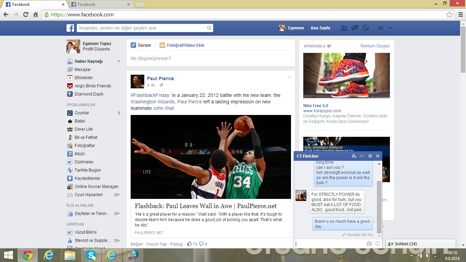Open Nike Free 5.0 ad link
466x262 pixels.
point(316,106)
